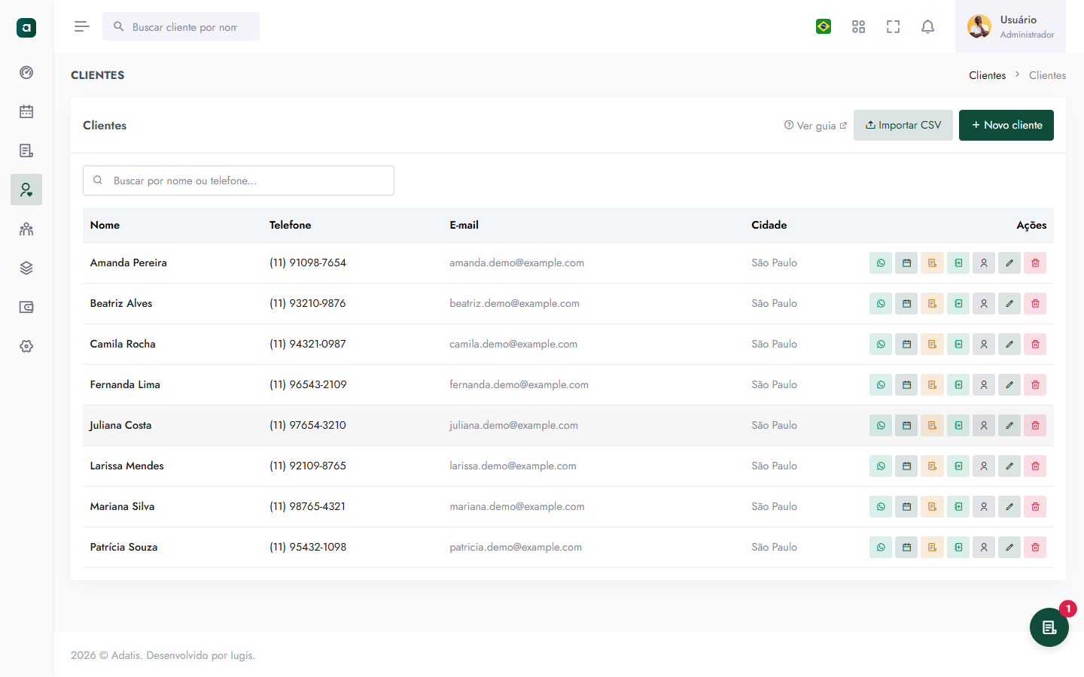Click the Cidade column header
The image size is (1084, 677).
pos(769,225)
